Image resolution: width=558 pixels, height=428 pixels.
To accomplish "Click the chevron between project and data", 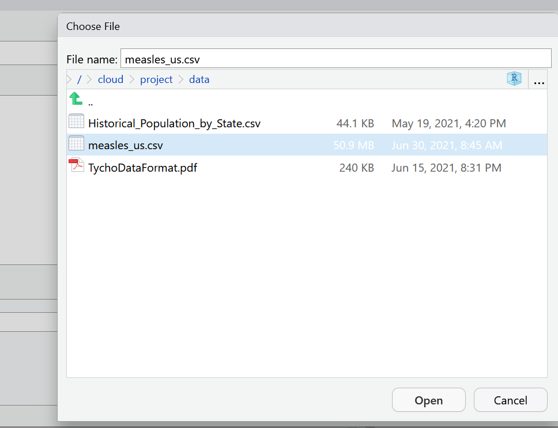I will [180, 79].
